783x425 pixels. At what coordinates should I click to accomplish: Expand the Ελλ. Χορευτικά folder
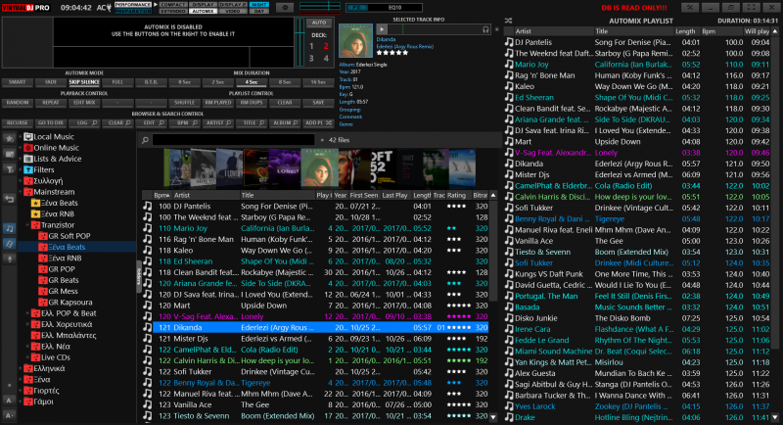coord(27,324)
